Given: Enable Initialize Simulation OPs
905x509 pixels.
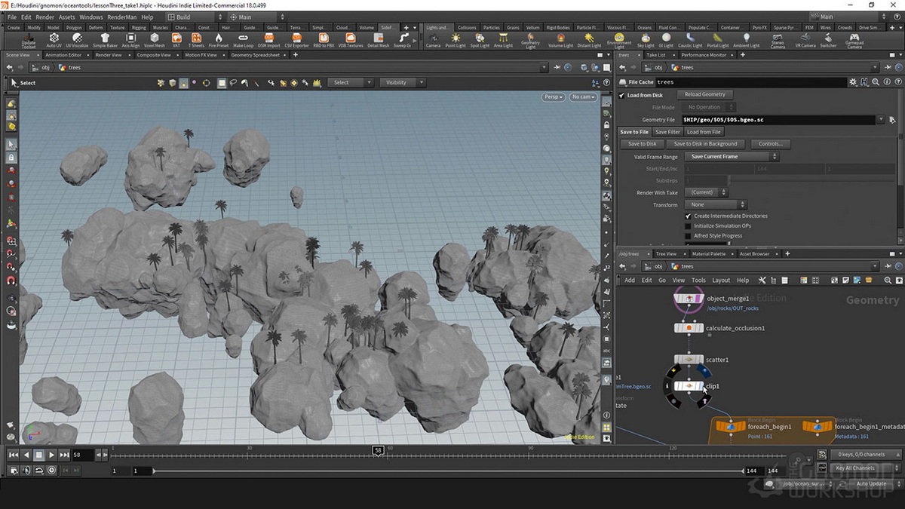Looking at the screenshot, I should click(688, 225).
